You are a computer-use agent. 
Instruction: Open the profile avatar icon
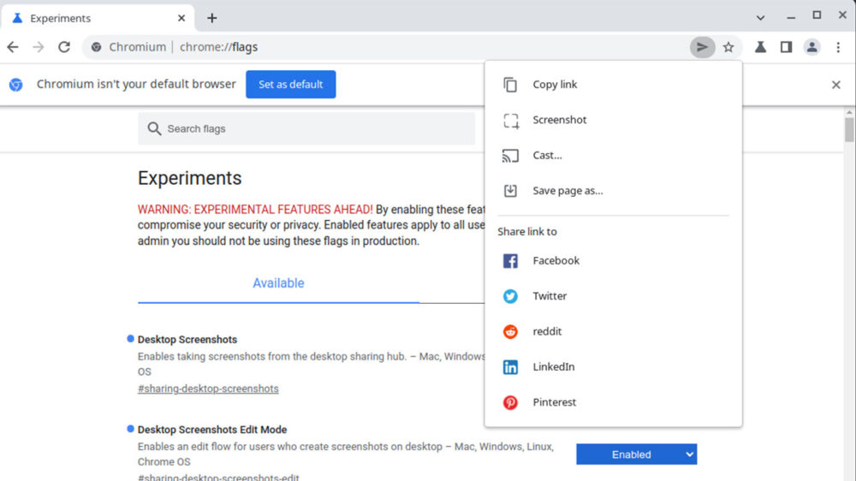811,47
